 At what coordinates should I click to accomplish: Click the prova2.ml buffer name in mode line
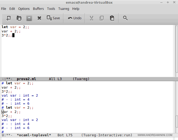point(26,79)
